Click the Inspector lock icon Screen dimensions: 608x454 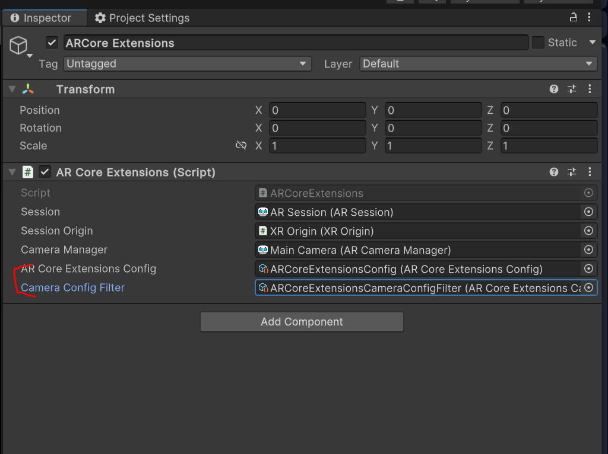pyautogui.click(x=573, y=17)
